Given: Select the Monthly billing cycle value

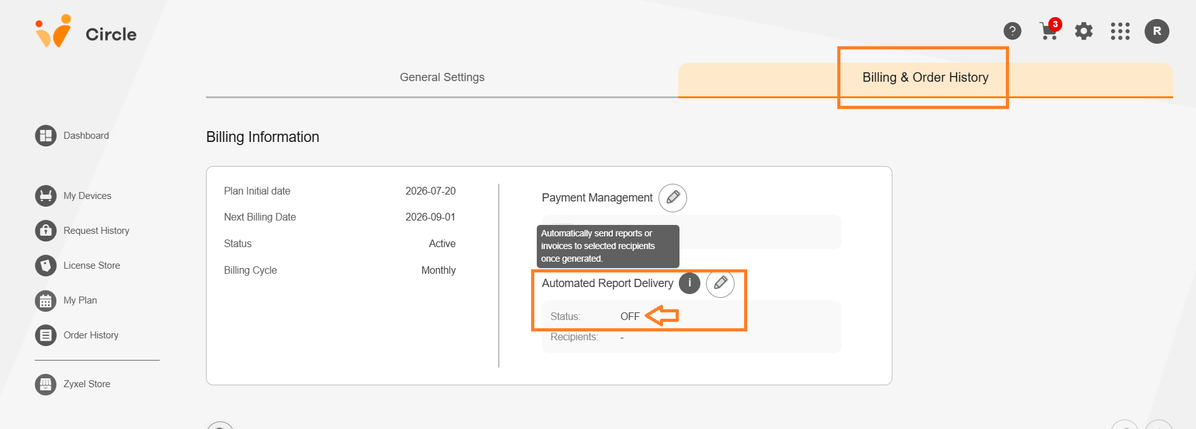Looking at the screenshot, I should pos(439,270).
